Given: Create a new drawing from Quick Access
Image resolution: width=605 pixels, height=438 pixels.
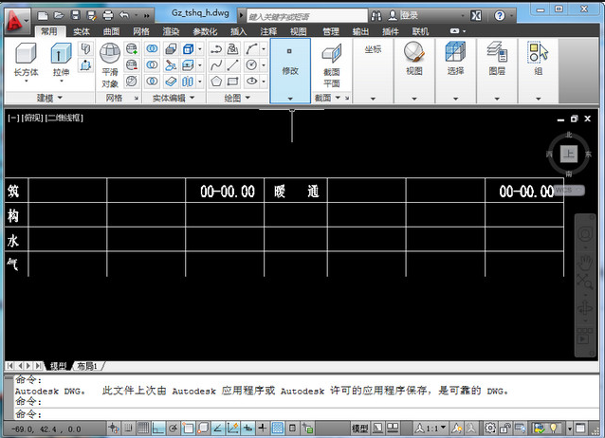Looking at the screenshot, I should [x=43, y=15].
